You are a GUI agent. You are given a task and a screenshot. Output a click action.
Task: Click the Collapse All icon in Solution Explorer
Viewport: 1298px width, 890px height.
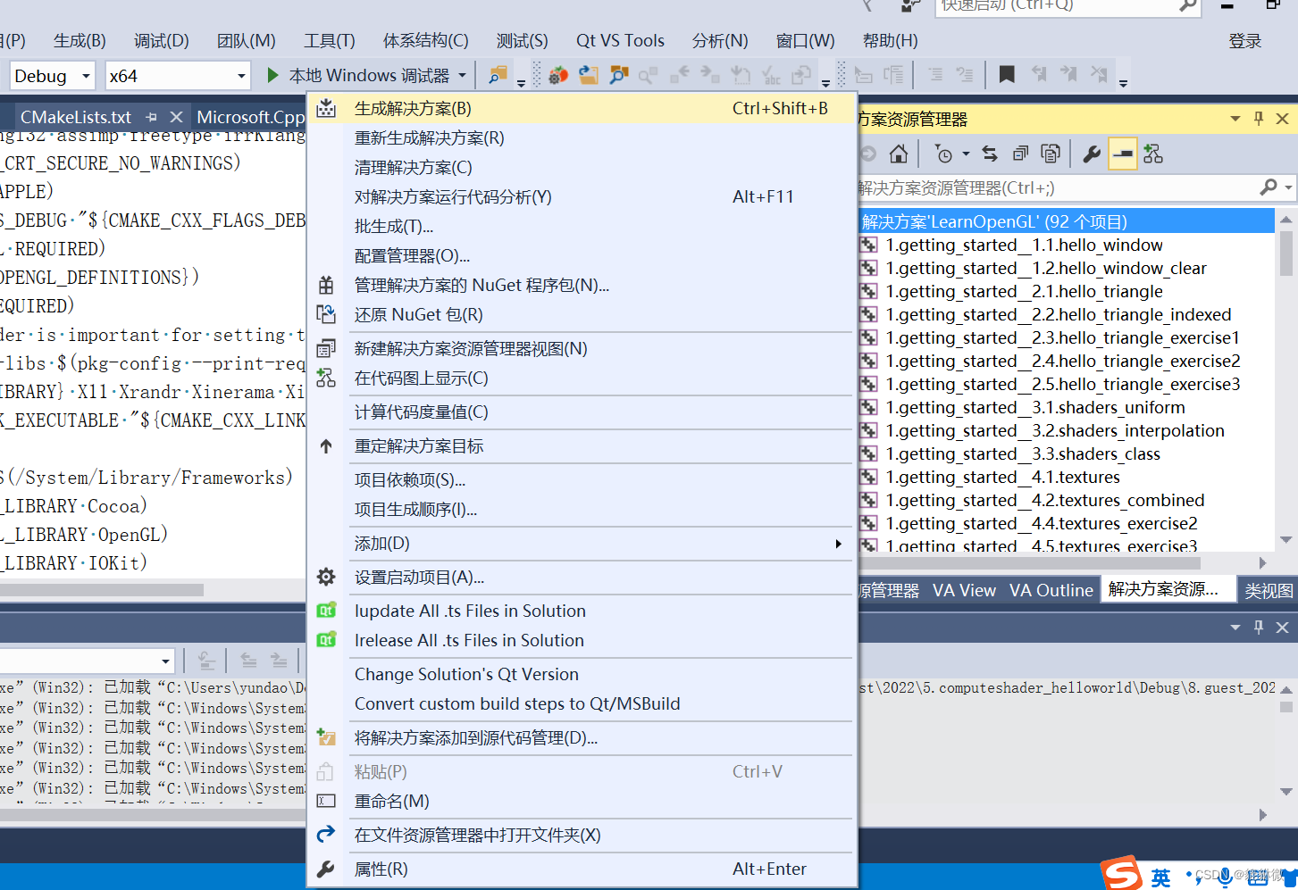pos(1020,154)
